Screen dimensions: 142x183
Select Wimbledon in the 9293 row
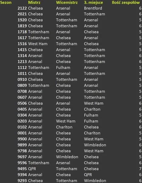[x=95, y=181]
